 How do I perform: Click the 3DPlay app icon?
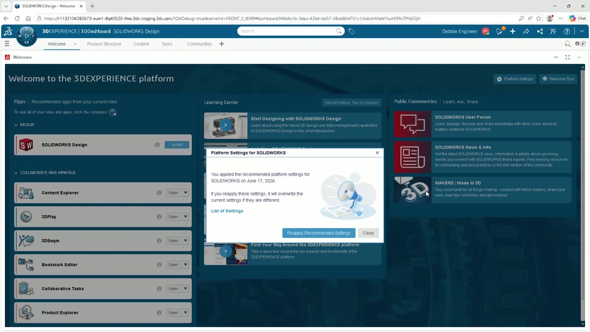click(x=26, y=217)
